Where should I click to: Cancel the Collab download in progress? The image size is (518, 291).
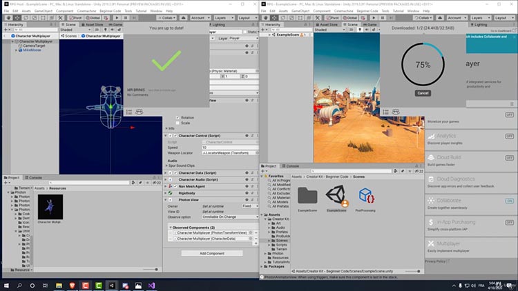[423, 93]
